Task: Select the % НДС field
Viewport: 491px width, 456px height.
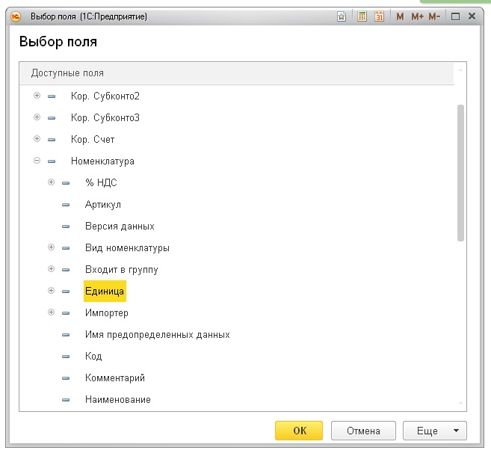Action: [x=101, y=182]
